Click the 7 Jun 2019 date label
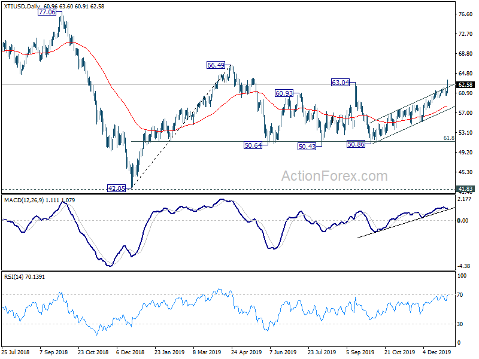The height and width of the screenshot is (359, 479). pyautogui.click(x=283, y=352)
